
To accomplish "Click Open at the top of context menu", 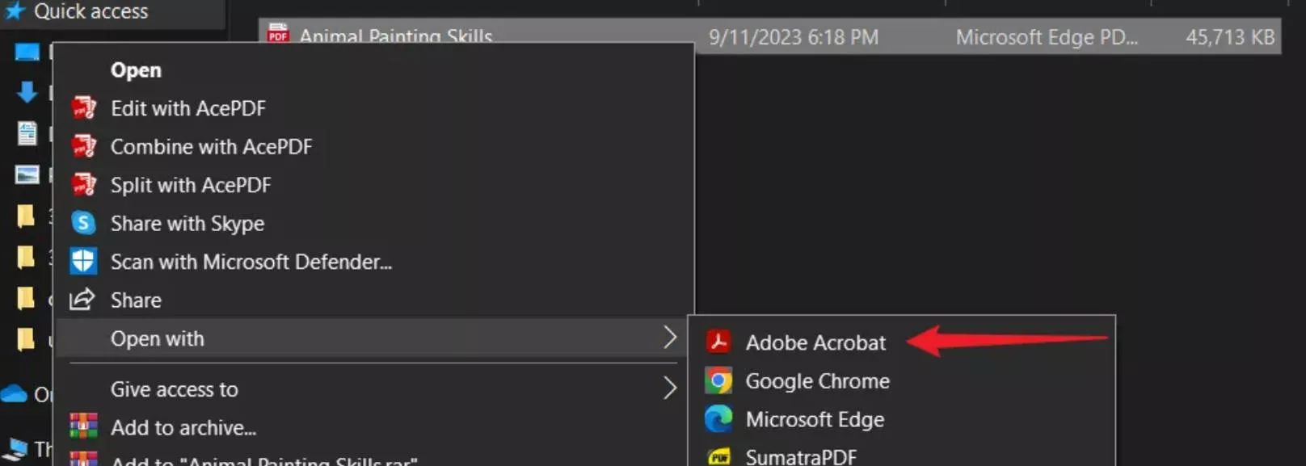I will [136, 69].
